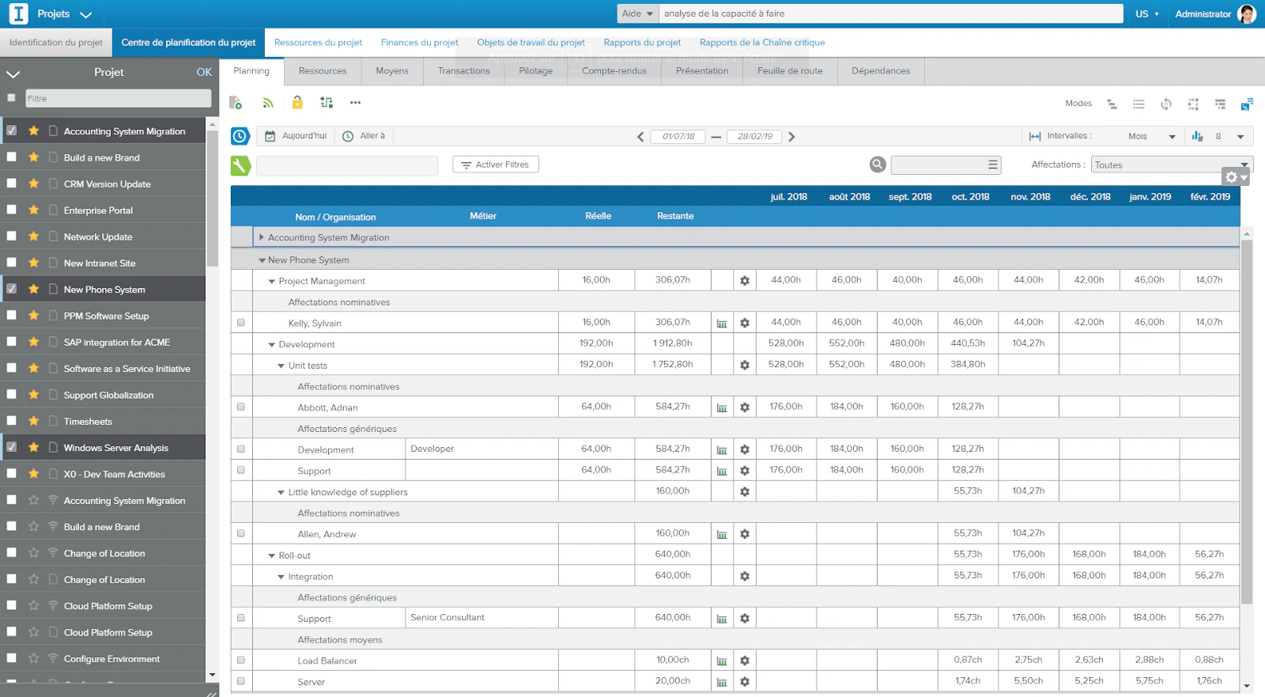This screenshot has width=1265, height=697.
Task: Open the Affectations Toutes dropdown
Action: click(x=1172, y=165)
